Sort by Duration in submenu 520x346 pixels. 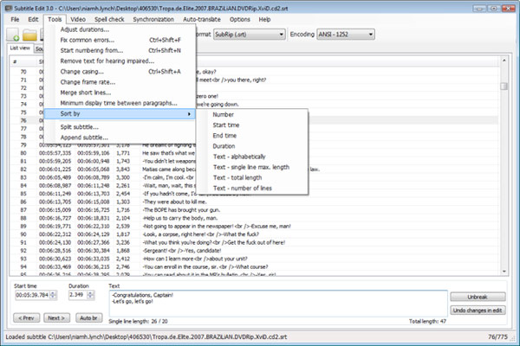point(229,145)
